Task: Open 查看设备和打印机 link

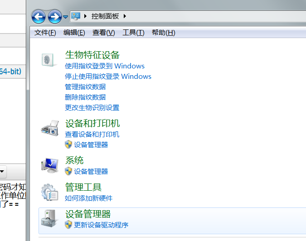Action: tap(92, 134)
